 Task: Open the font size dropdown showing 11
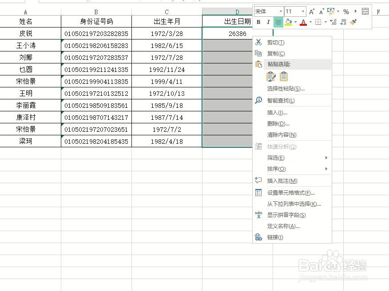click(x=303, y=12)
